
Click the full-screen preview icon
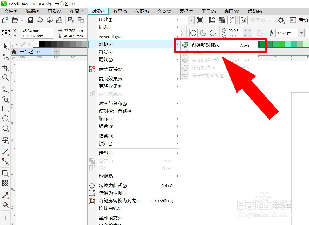pyautogui.click(x=200, y=20)
